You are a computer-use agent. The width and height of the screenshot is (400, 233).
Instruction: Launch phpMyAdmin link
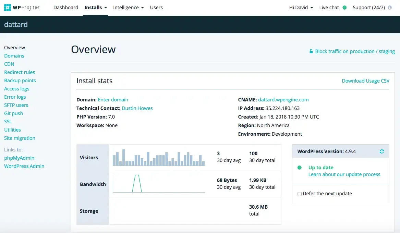point(19,158)
